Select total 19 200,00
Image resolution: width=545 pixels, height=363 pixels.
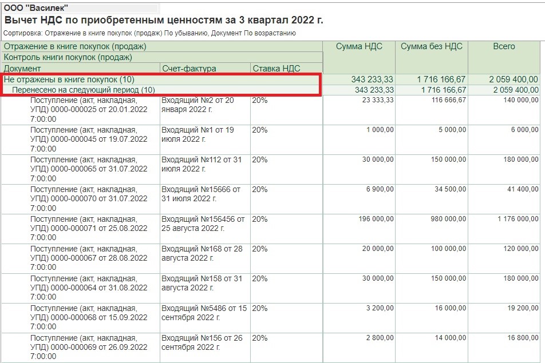pyautogui.click(x=523, y=308)
